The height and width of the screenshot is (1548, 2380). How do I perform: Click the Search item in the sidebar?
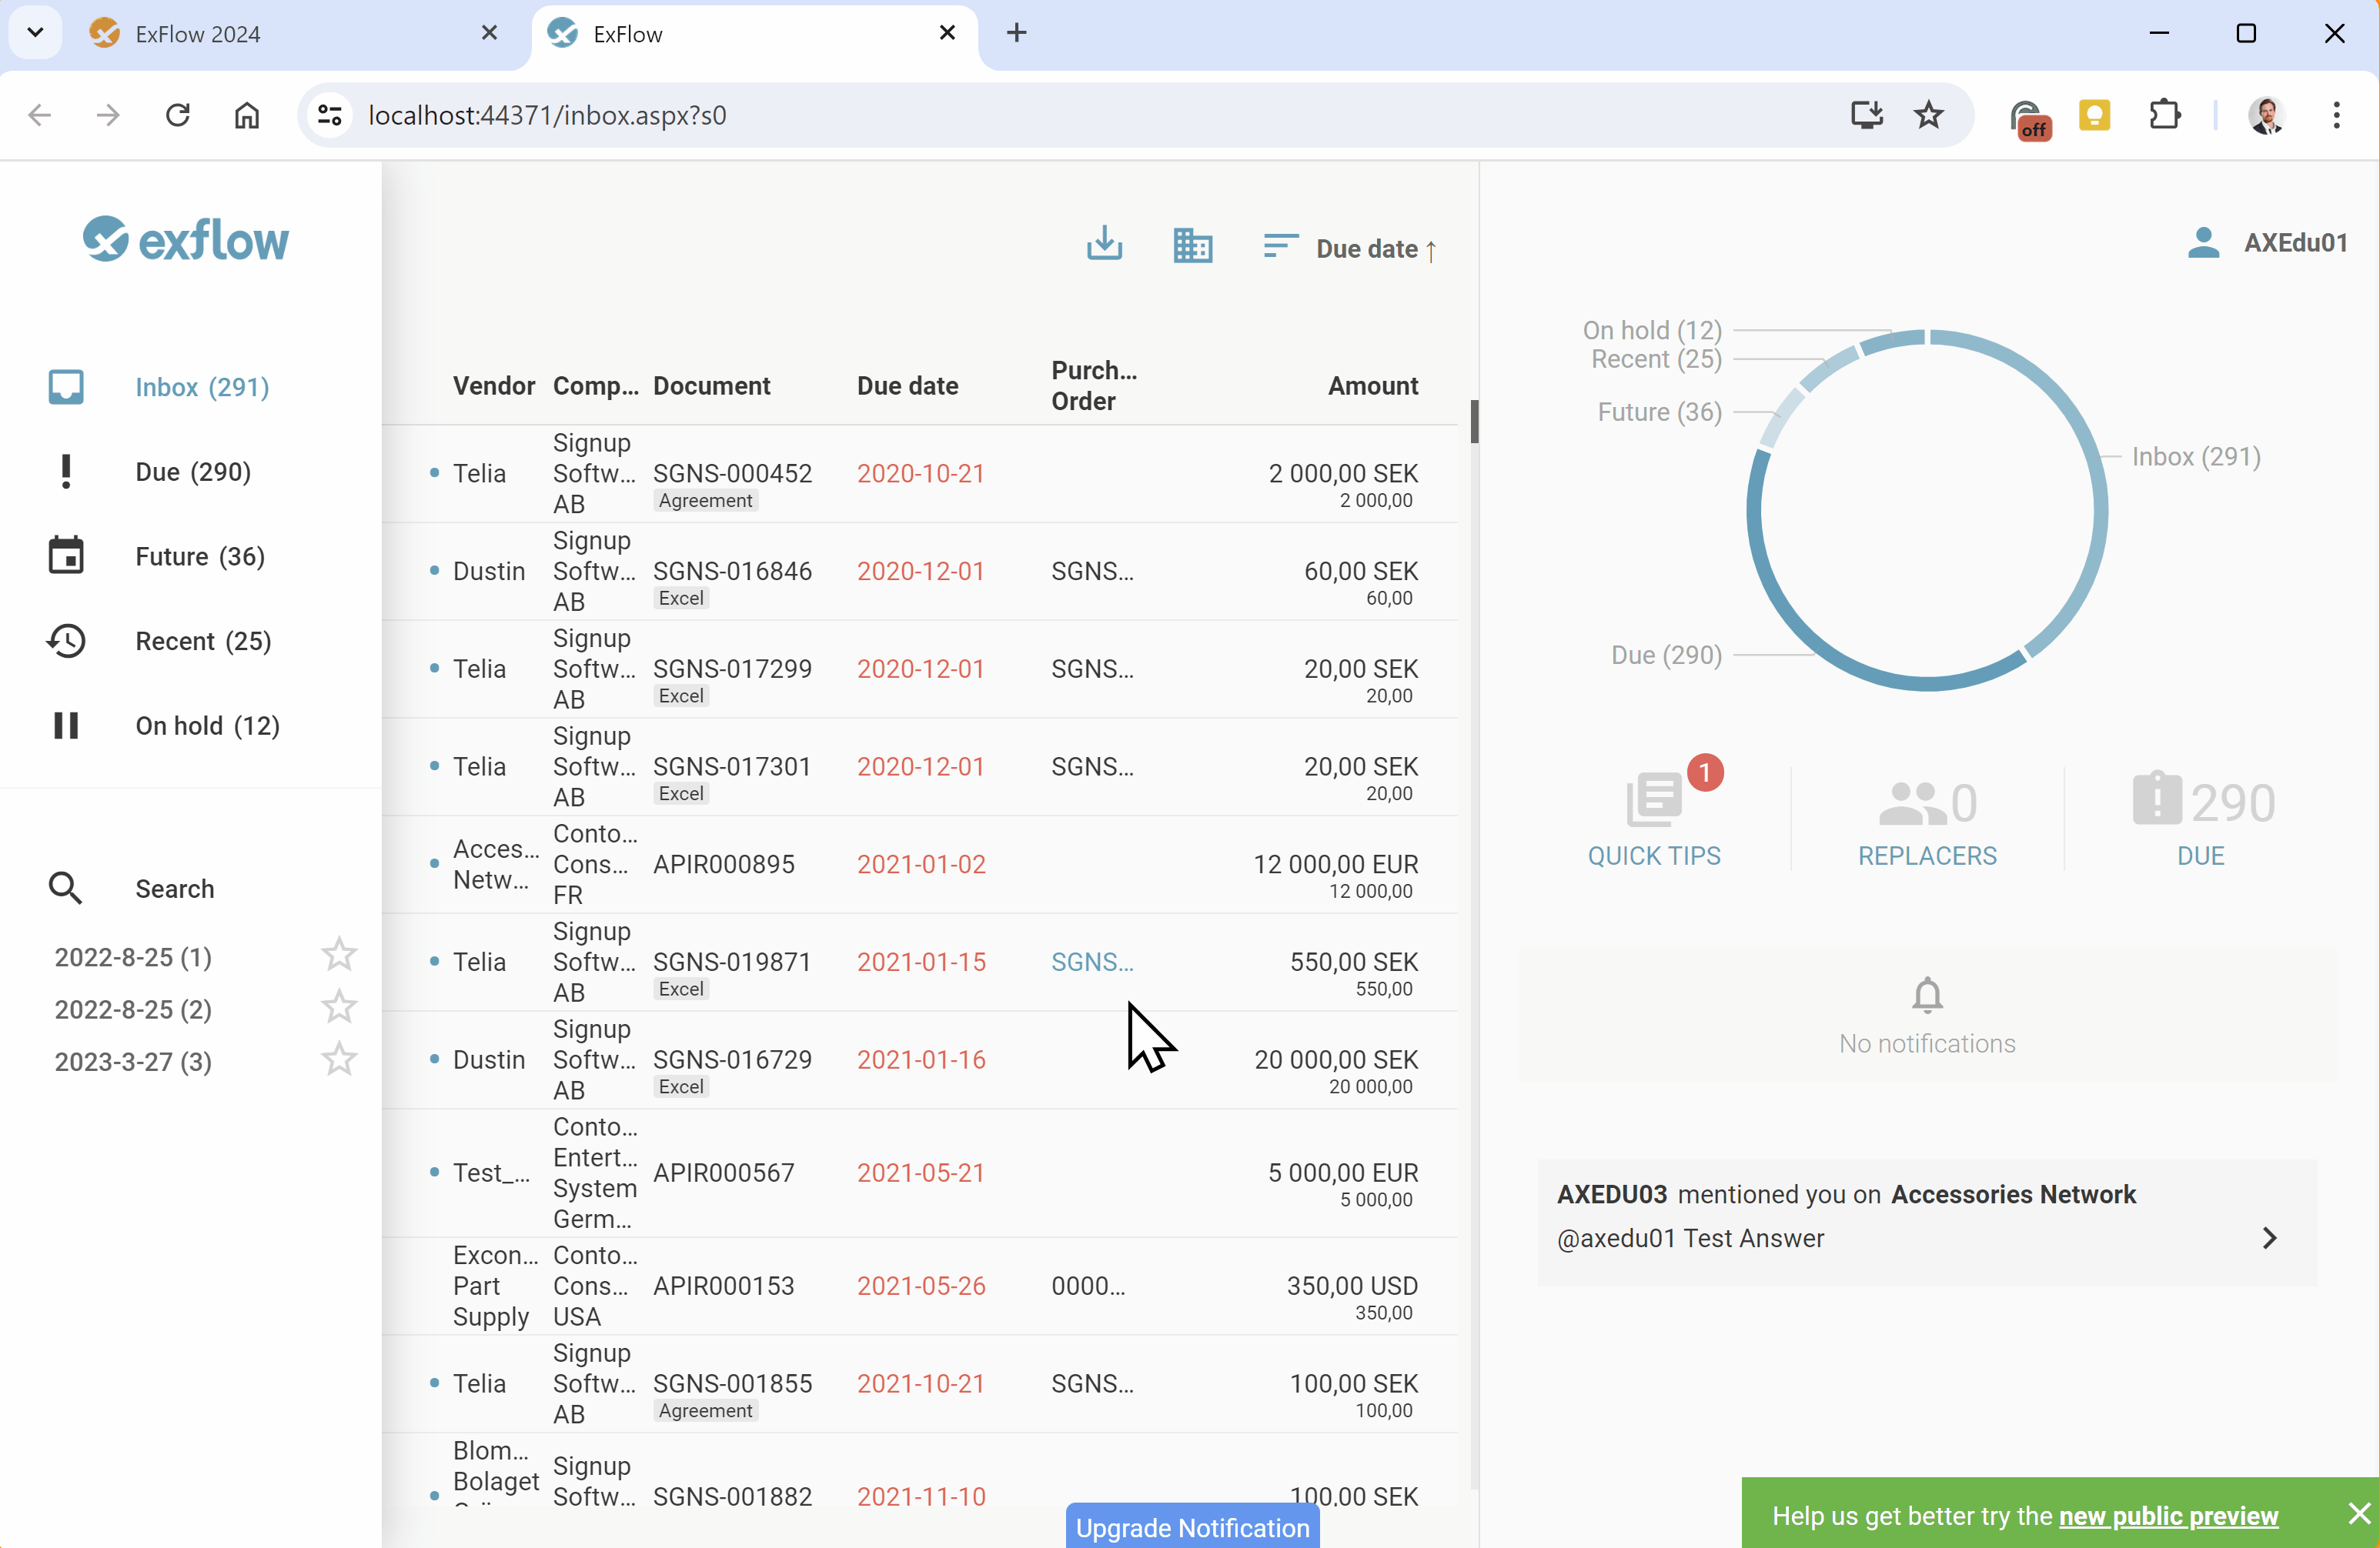click(175, 889)
